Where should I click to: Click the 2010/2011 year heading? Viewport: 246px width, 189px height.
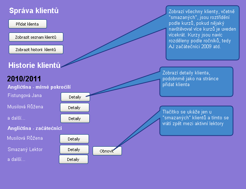tap(24, 78)
